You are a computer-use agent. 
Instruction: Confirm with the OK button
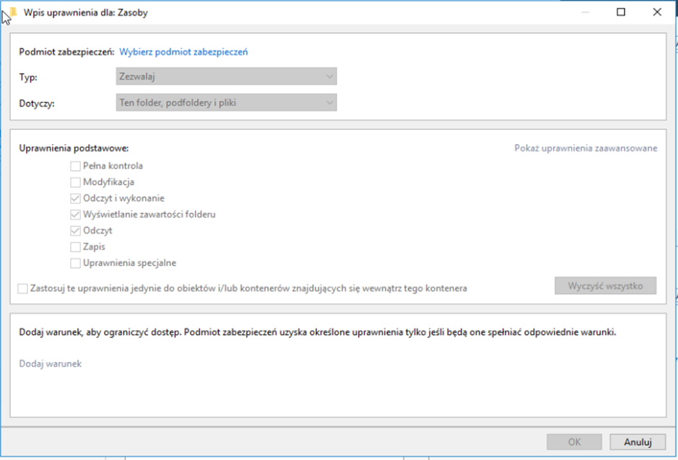pyautogui.click(x=574, y=442)
